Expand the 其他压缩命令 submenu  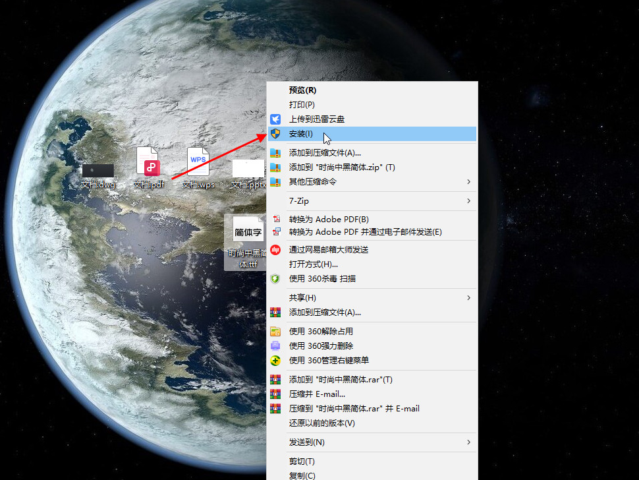[313, 182]
